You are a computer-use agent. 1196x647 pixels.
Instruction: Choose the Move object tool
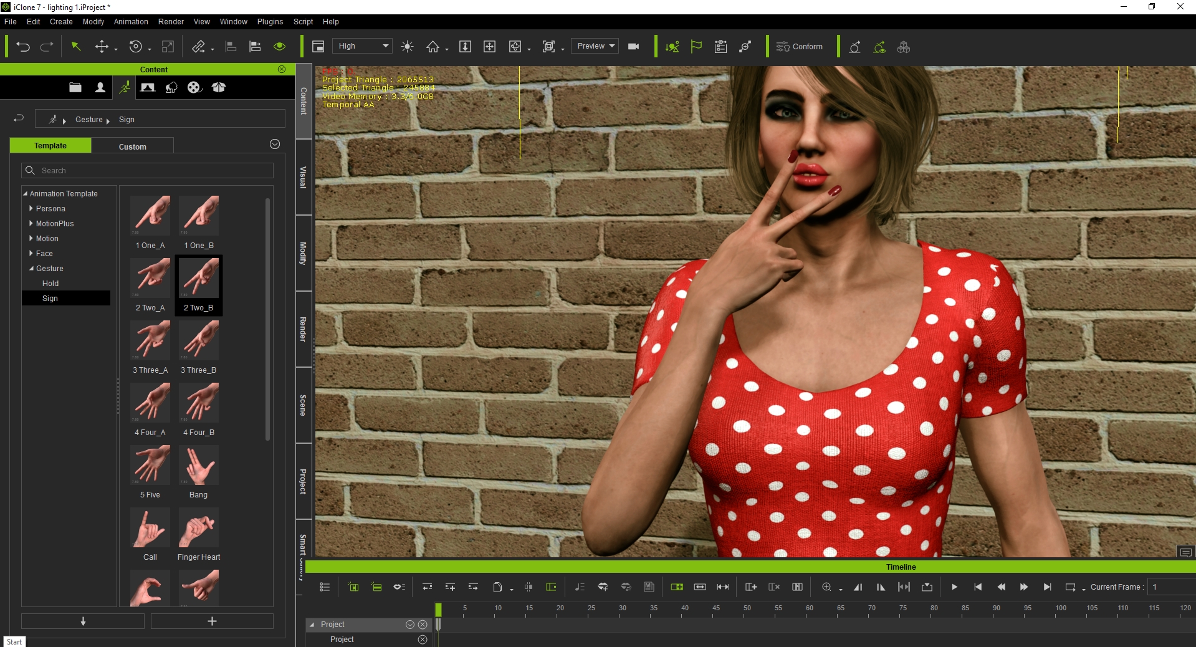(102, 47)
